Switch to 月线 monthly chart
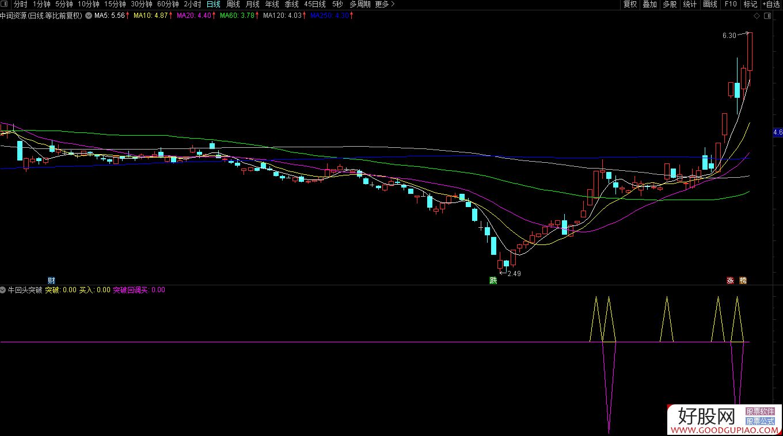The width and height of the screenshot is (783, 436). coord(253,4)
